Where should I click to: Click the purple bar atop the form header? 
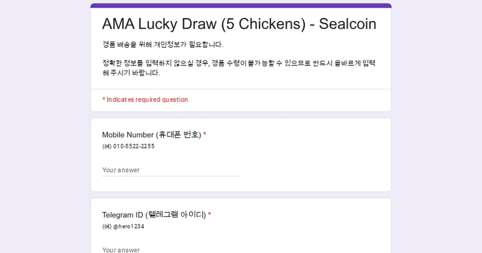click(241, 6)
